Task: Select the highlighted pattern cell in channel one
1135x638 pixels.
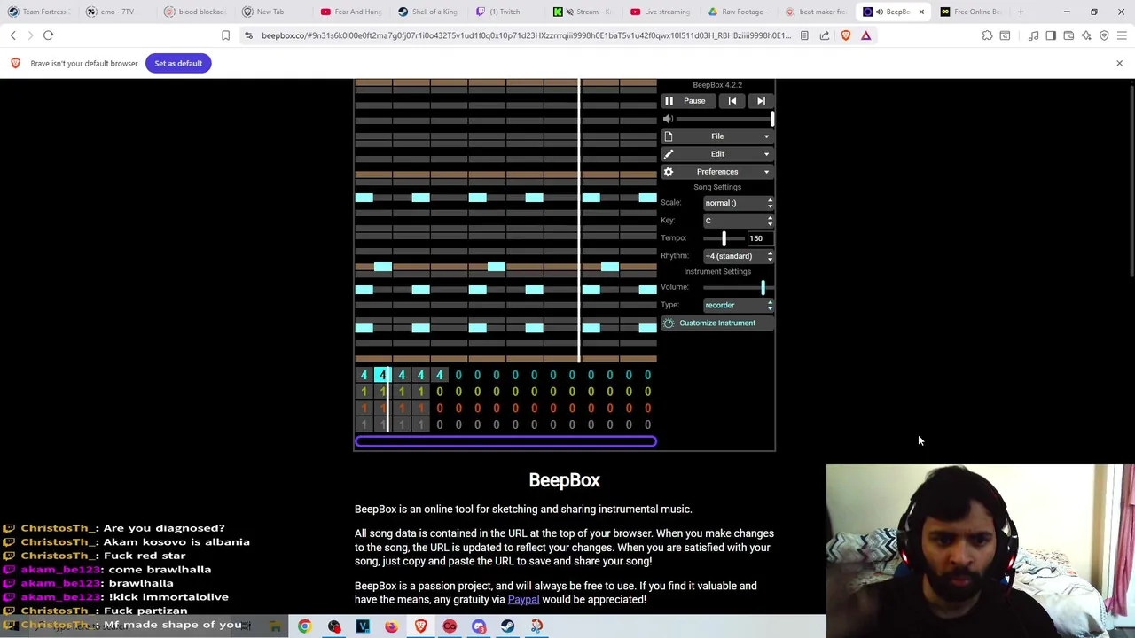Action: tap(382, 376)
